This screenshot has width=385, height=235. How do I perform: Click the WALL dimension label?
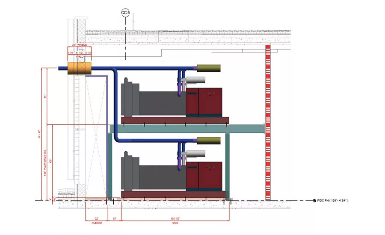point(79,57)
